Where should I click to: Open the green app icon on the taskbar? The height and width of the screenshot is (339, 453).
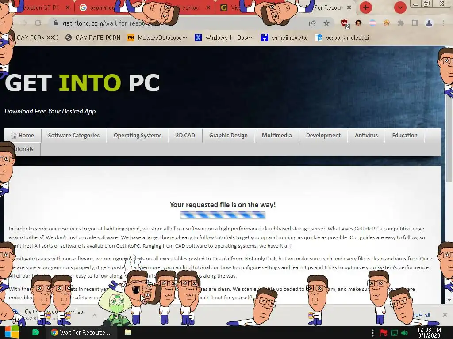pyautogui.click(x=35, y=332)
